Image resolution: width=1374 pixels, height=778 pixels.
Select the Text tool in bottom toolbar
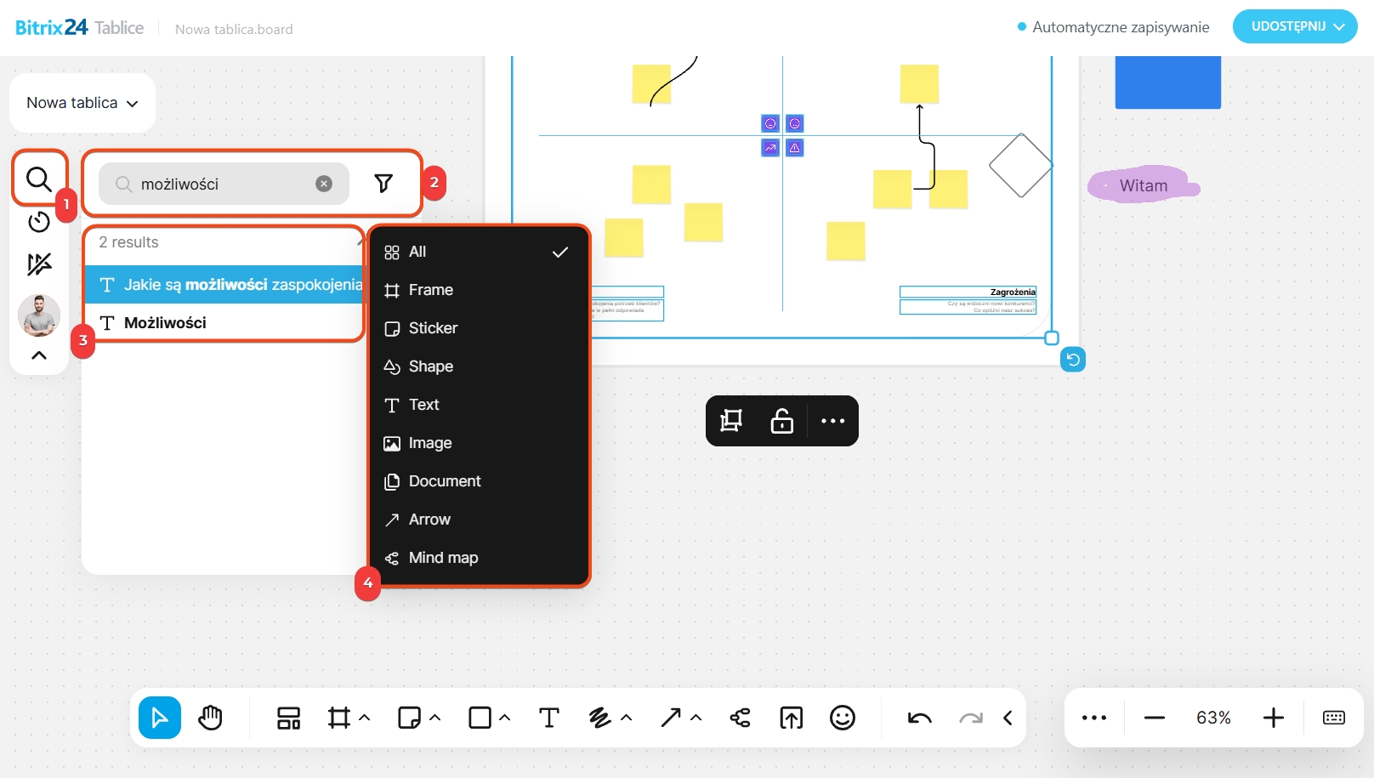pos(548,718)
